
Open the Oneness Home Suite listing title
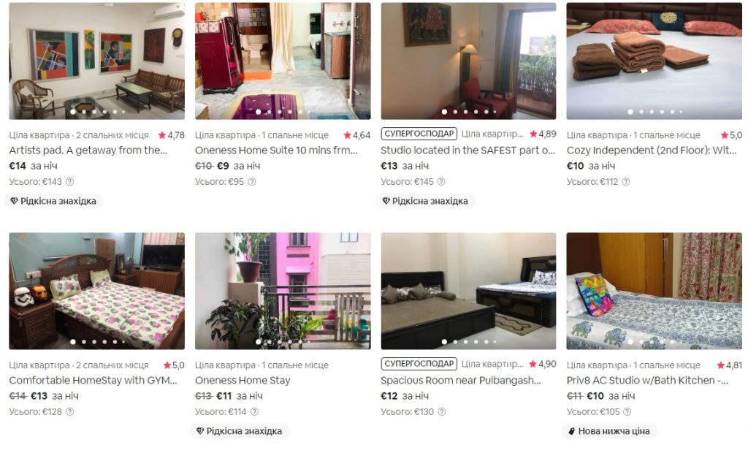276,151
